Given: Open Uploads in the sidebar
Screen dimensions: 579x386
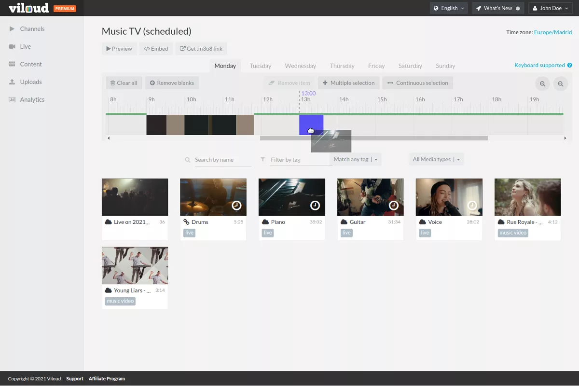Looking at the screenshot, I should point(30,82).
